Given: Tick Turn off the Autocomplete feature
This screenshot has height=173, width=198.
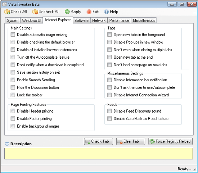Looking at the screenshot, I should click(x=13, y=57).
